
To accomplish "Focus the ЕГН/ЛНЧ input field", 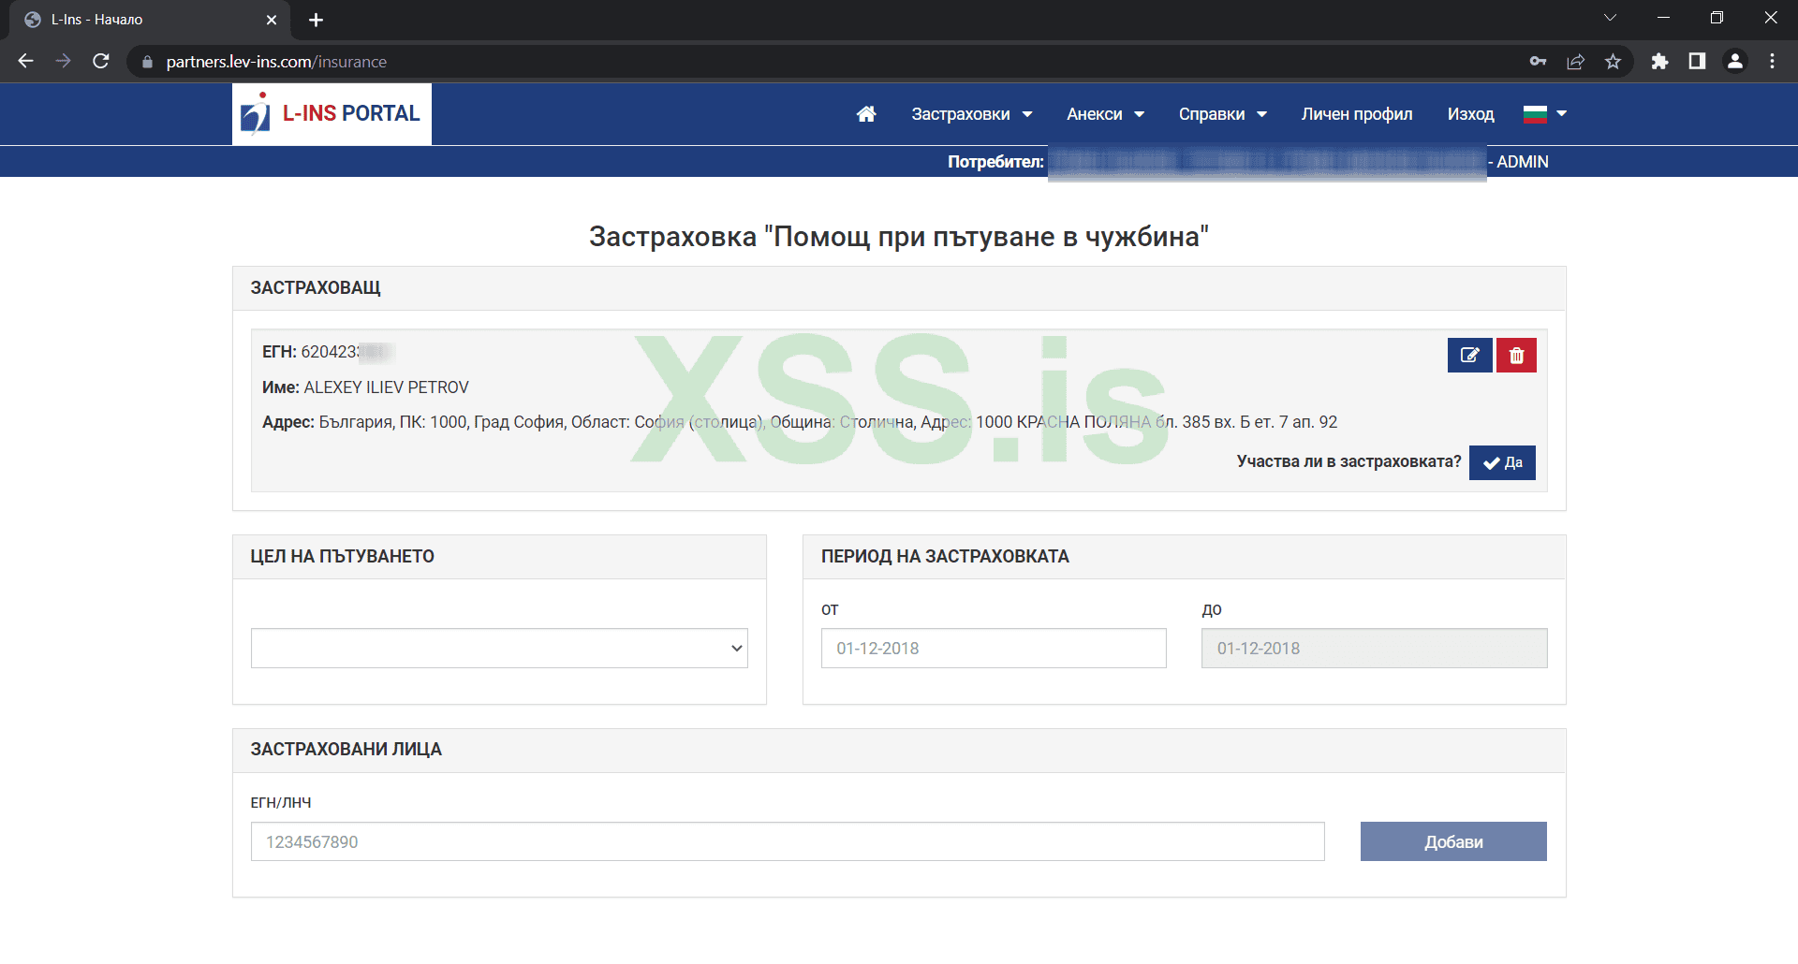I will [788, 841].
